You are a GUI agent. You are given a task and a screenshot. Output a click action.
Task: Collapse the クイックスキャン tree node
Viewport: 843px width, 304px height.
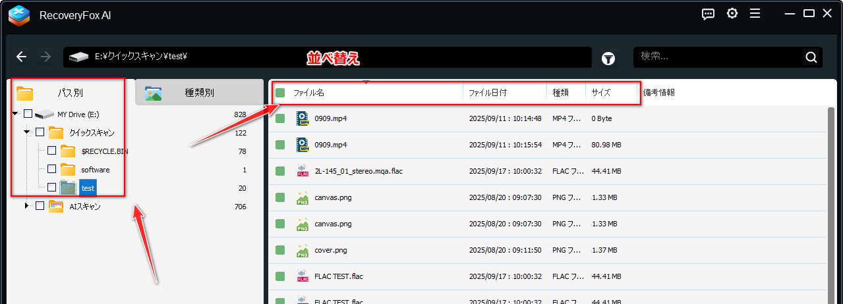point(27,133)
